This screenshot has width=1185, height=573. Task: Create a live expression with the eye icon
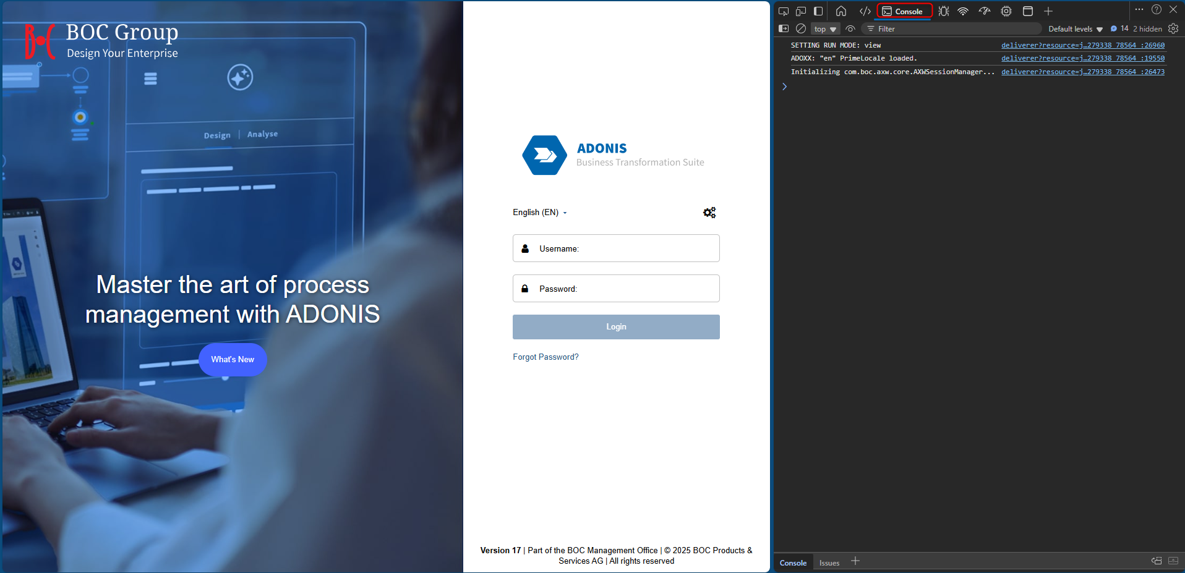[850, 28]
